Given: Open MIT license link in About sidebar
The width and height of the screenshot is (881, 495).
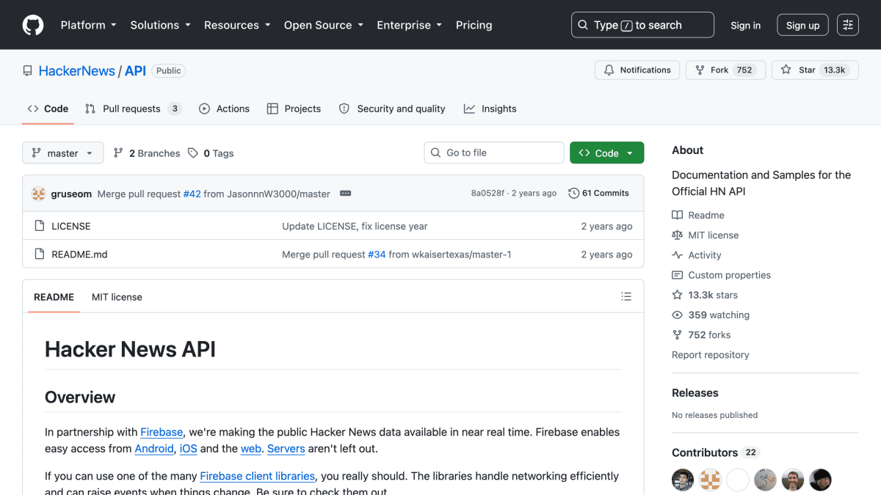Looking at the screenshot, I should pos(706,235).
